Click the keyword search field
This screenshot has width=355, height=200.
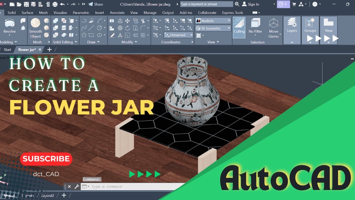(x=207, y=4)
